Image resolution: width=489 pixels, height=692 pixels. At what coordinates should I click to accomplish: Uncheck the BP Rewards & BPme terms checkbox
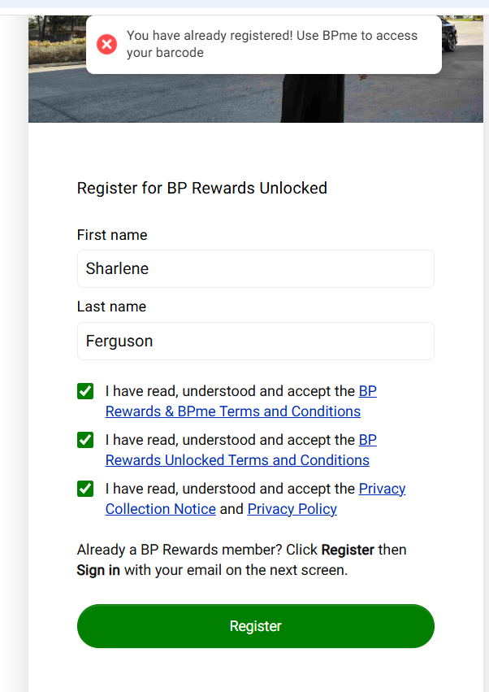(85, 391)
